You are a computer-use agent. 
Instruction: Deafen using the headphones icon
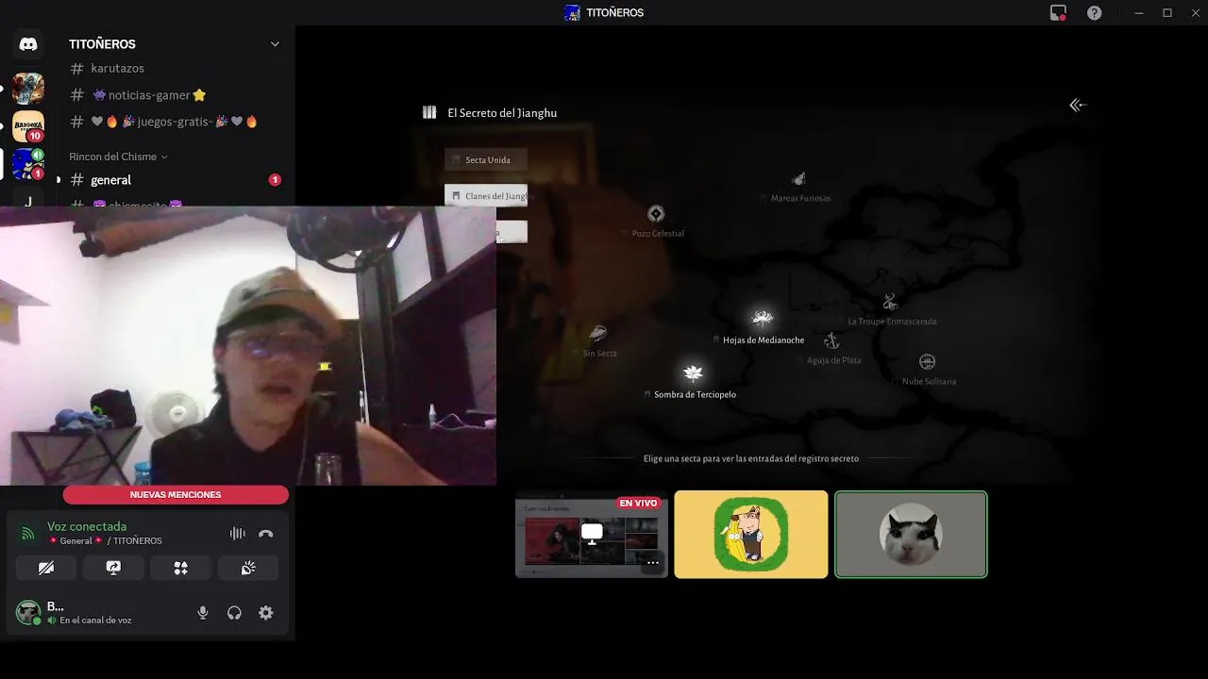pyautogui.click(x=234, y=613)
